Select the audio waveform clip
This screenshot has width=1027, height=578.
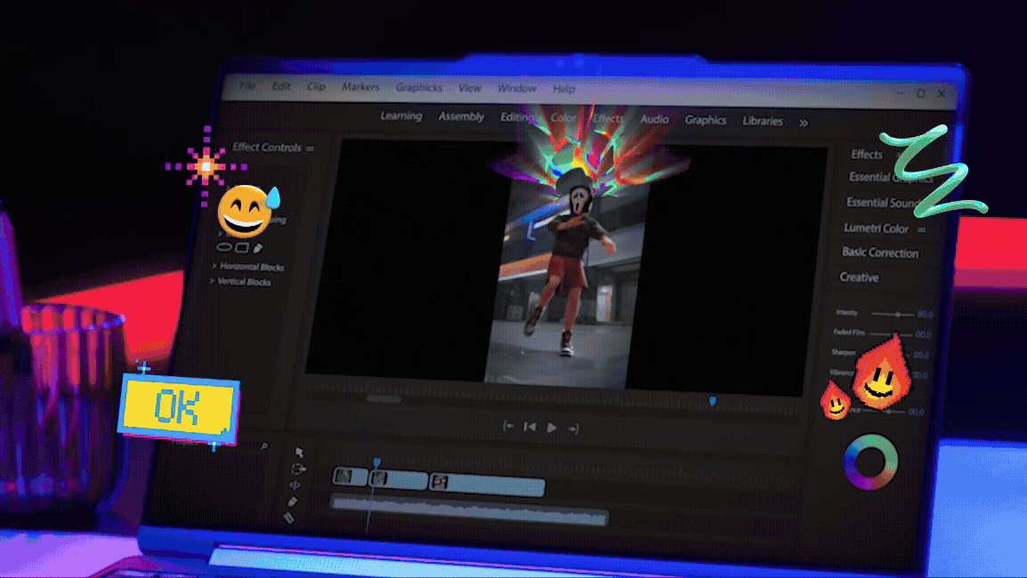pyautogui.click(x=470, y=510)
